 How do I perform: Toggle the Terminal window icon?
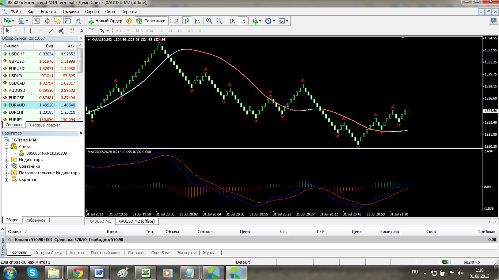68,21
